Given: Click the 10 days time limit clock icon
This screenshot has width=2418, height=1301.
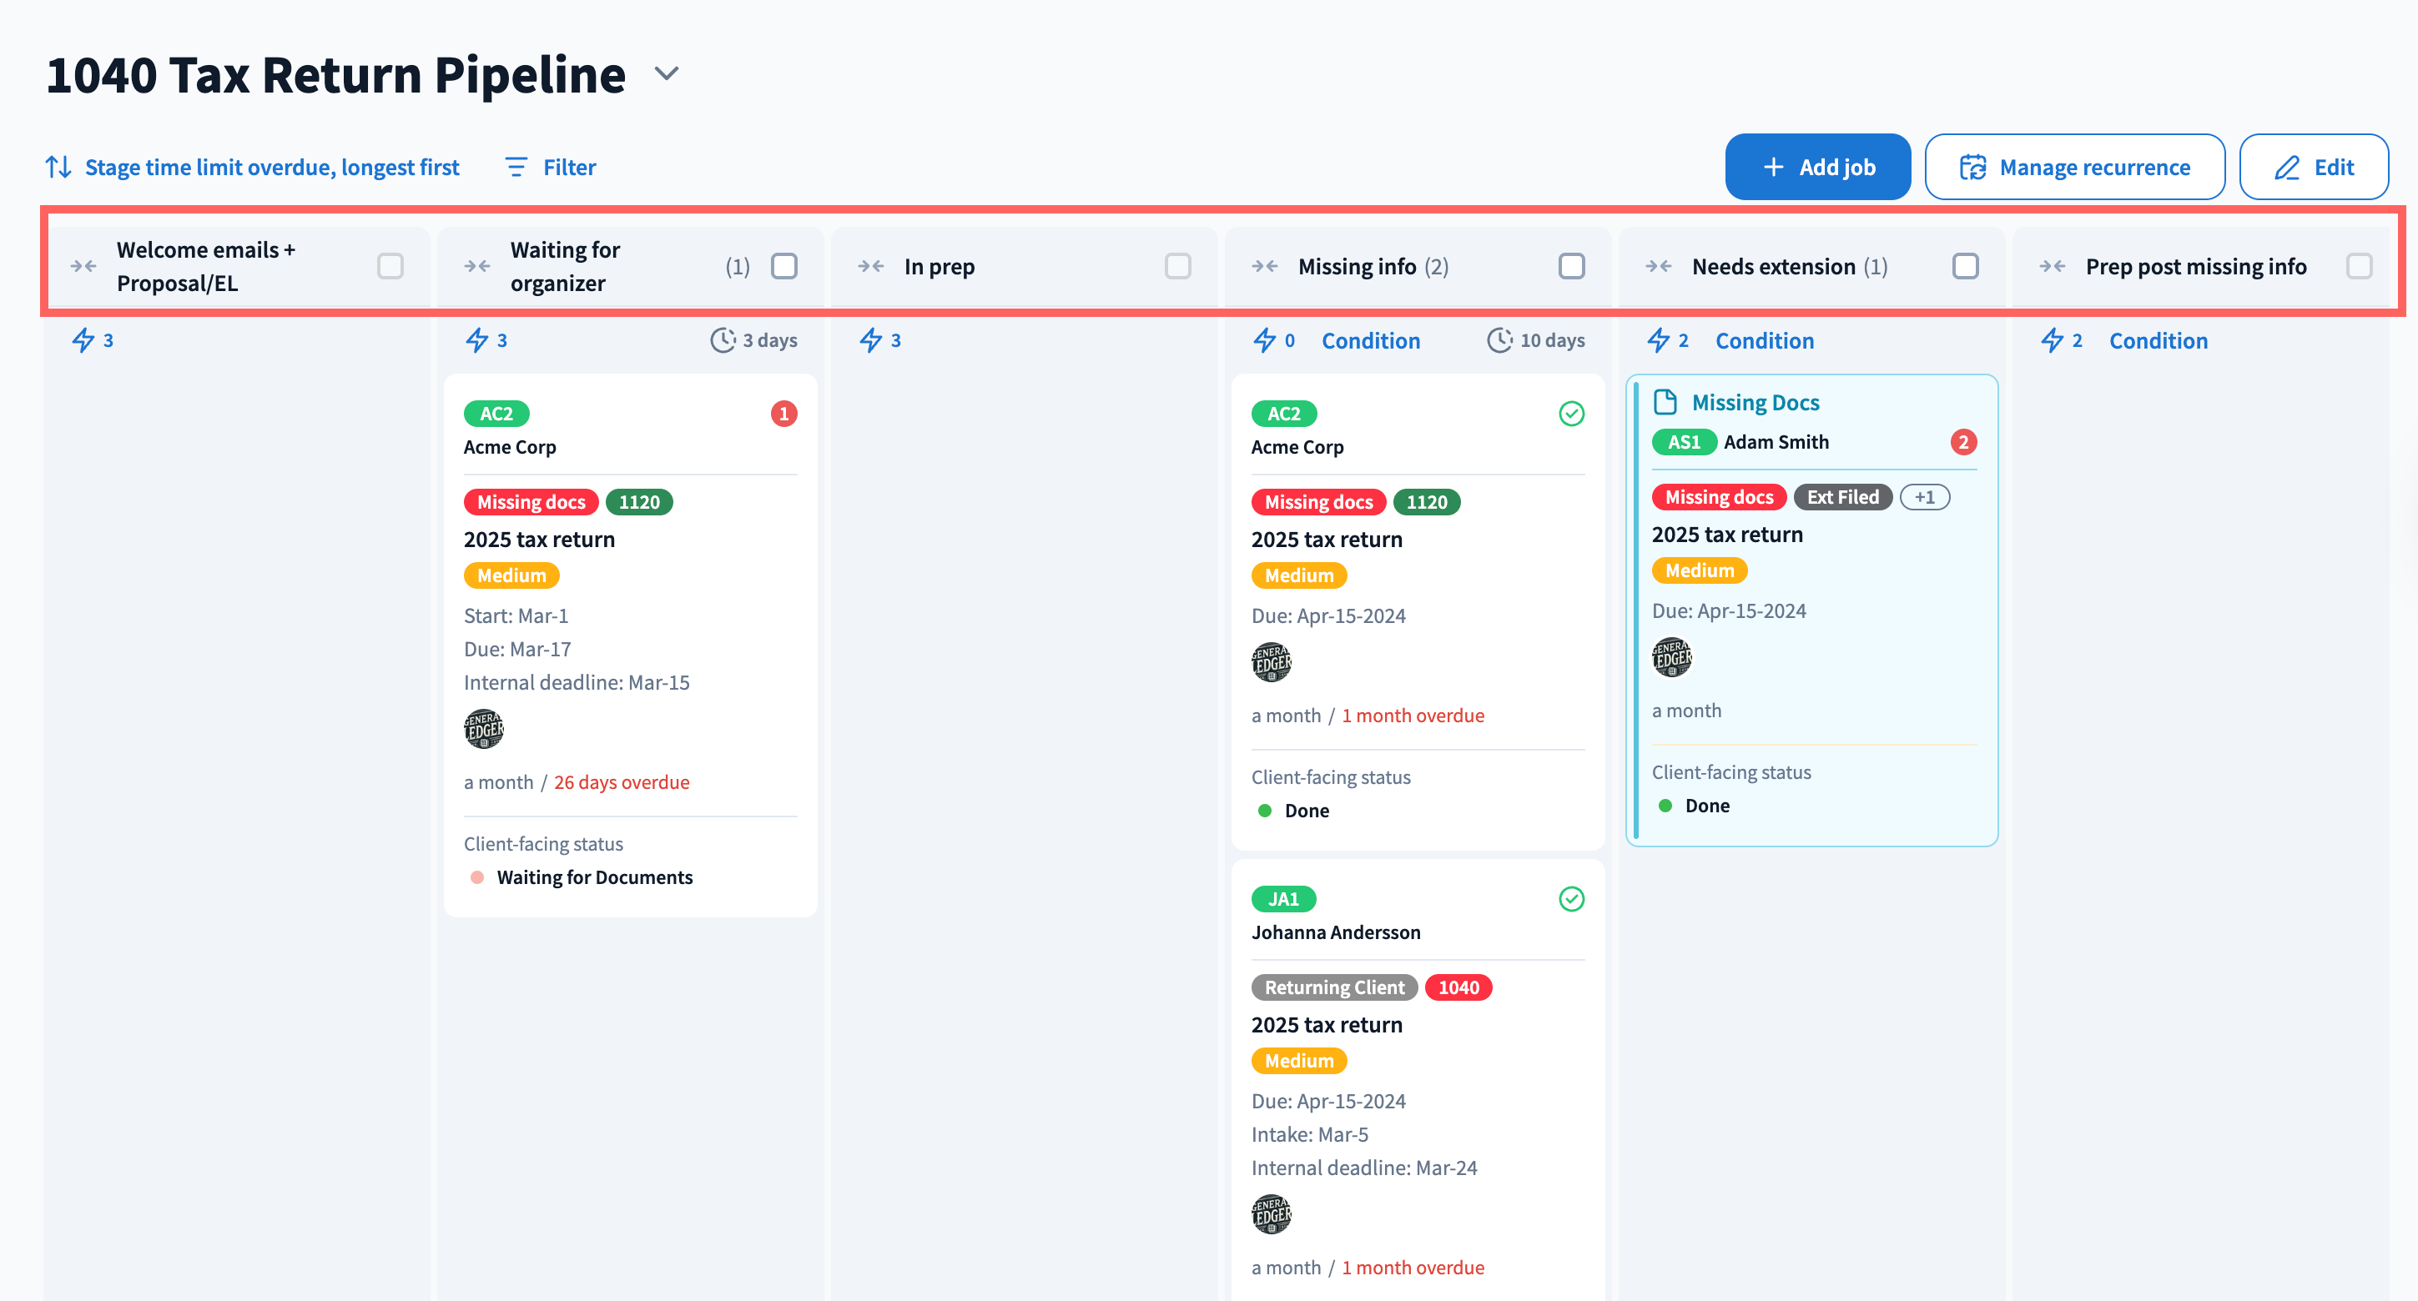Looking at the screenshot, I should click(x=1499, y=339).
